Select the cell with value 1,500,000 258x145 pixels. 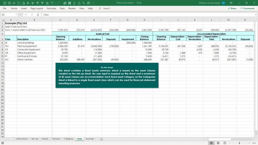tap(60, 43)
